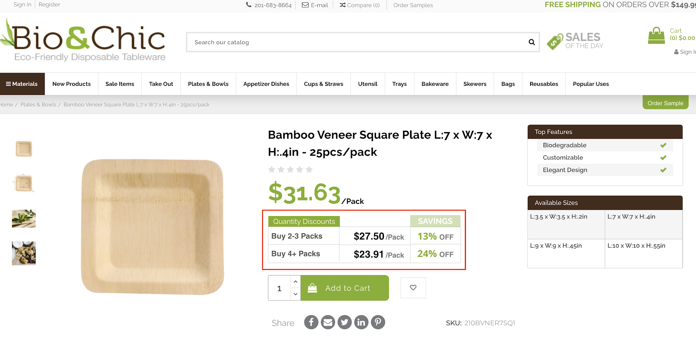Select the third product thumbnail with leaves
The width and height of the screenshot is (696, 345).
click(24, 218)
